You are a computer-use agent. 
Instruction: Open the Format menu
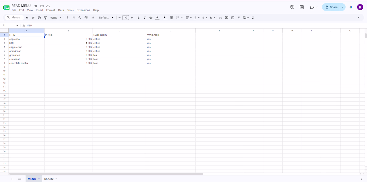click(x=51, y=10)
